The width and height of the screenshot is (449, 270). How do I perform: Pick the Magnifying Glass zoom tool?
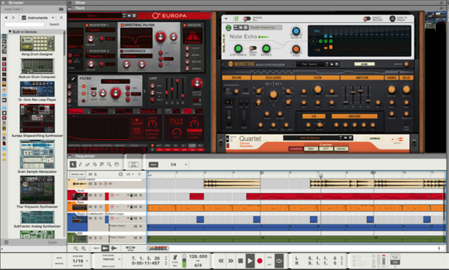(x=109, y=165)
